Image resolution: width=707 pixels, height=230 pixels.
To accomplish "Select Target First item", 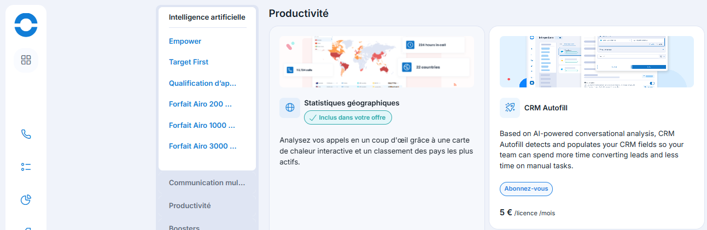I will pos(189,62).
